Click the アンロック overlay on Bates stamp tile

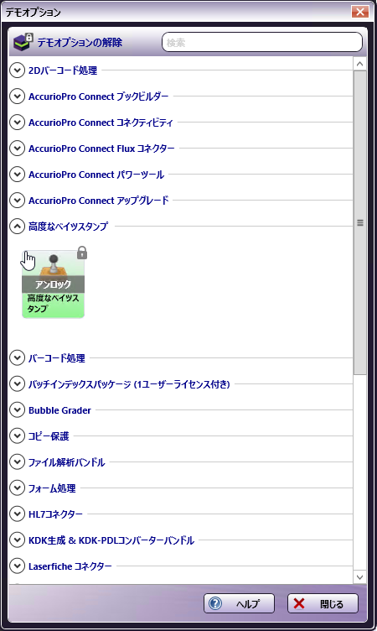53,284
